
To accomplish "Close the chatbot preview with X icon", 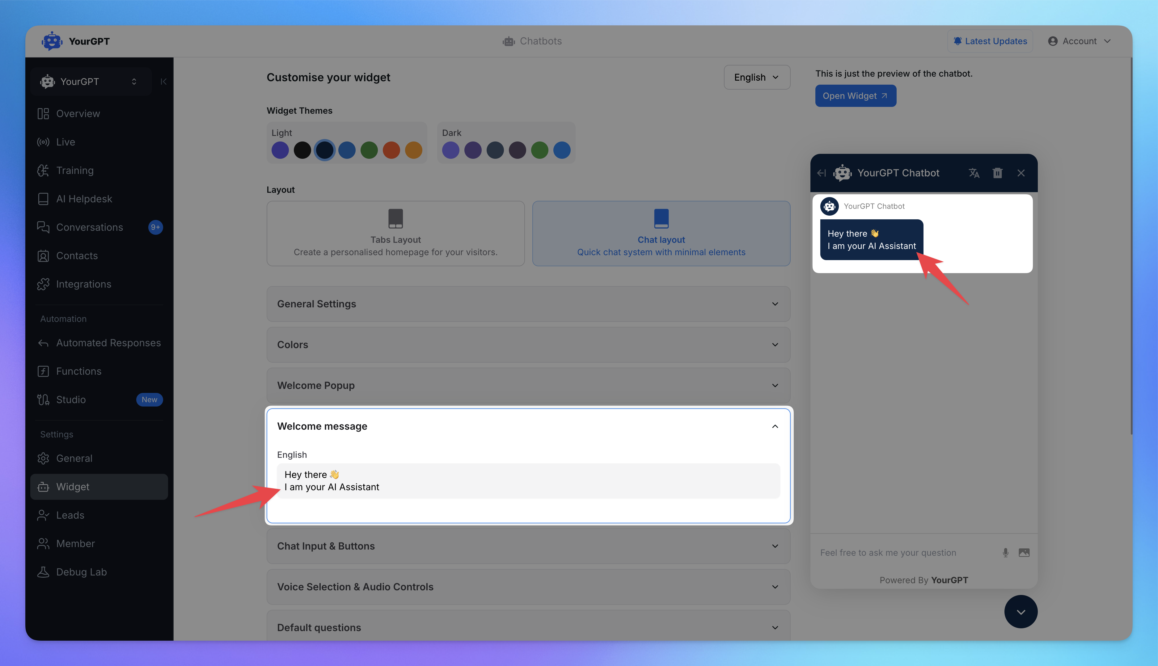I will click(1021, 173).
